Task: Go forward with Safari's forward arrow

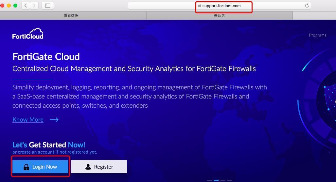Action: click(x=34, y=6)
